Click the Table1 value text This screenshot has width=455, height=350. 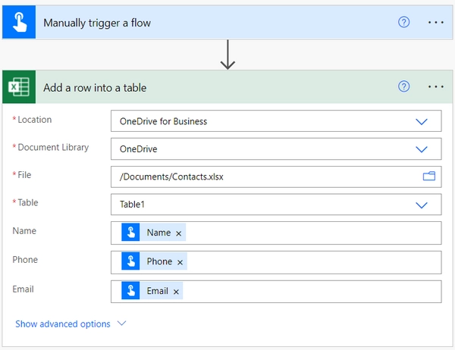(x=132, y=205)
